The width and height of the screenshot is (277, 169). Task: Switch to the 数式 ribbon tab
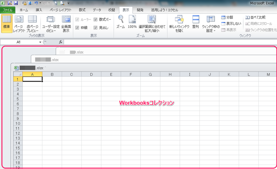[x=82, y=10]
